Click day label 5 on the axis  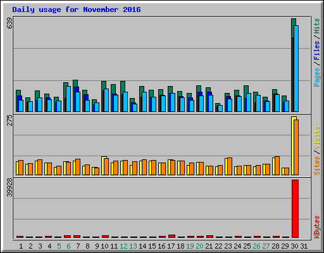pyautogui.click(x=59, y=246)
